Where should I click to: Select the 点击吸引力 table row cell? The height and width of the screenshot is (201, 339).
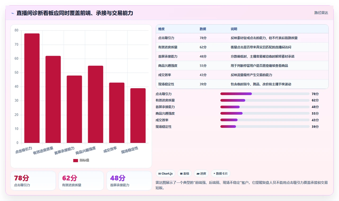click(166, 38)
